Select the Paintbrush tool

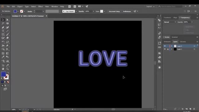coord(7,35)
